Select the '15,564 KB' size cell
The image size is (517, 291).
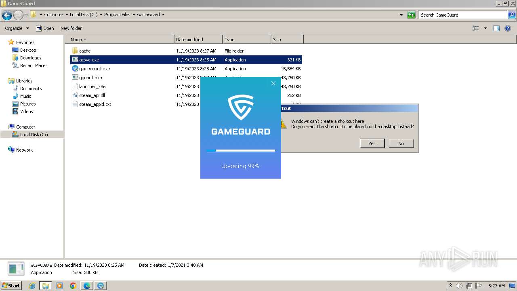(291, 69)
